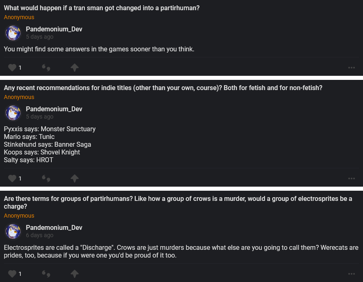The image size is (363, 282).
Task: Click the quote icon under the Electrosprites answer
Action: pyautogui.click(x=46, y=274)
